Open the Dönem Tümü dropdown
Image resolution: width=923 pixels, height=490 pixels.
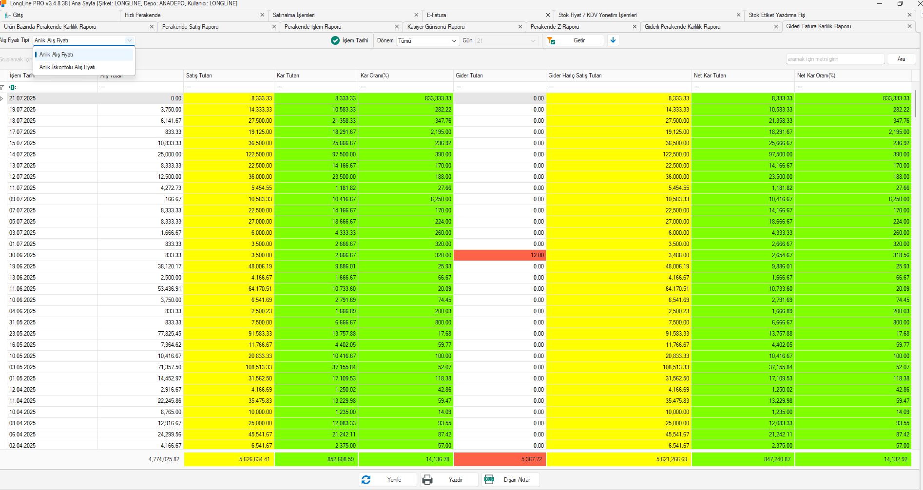point(427,41)
